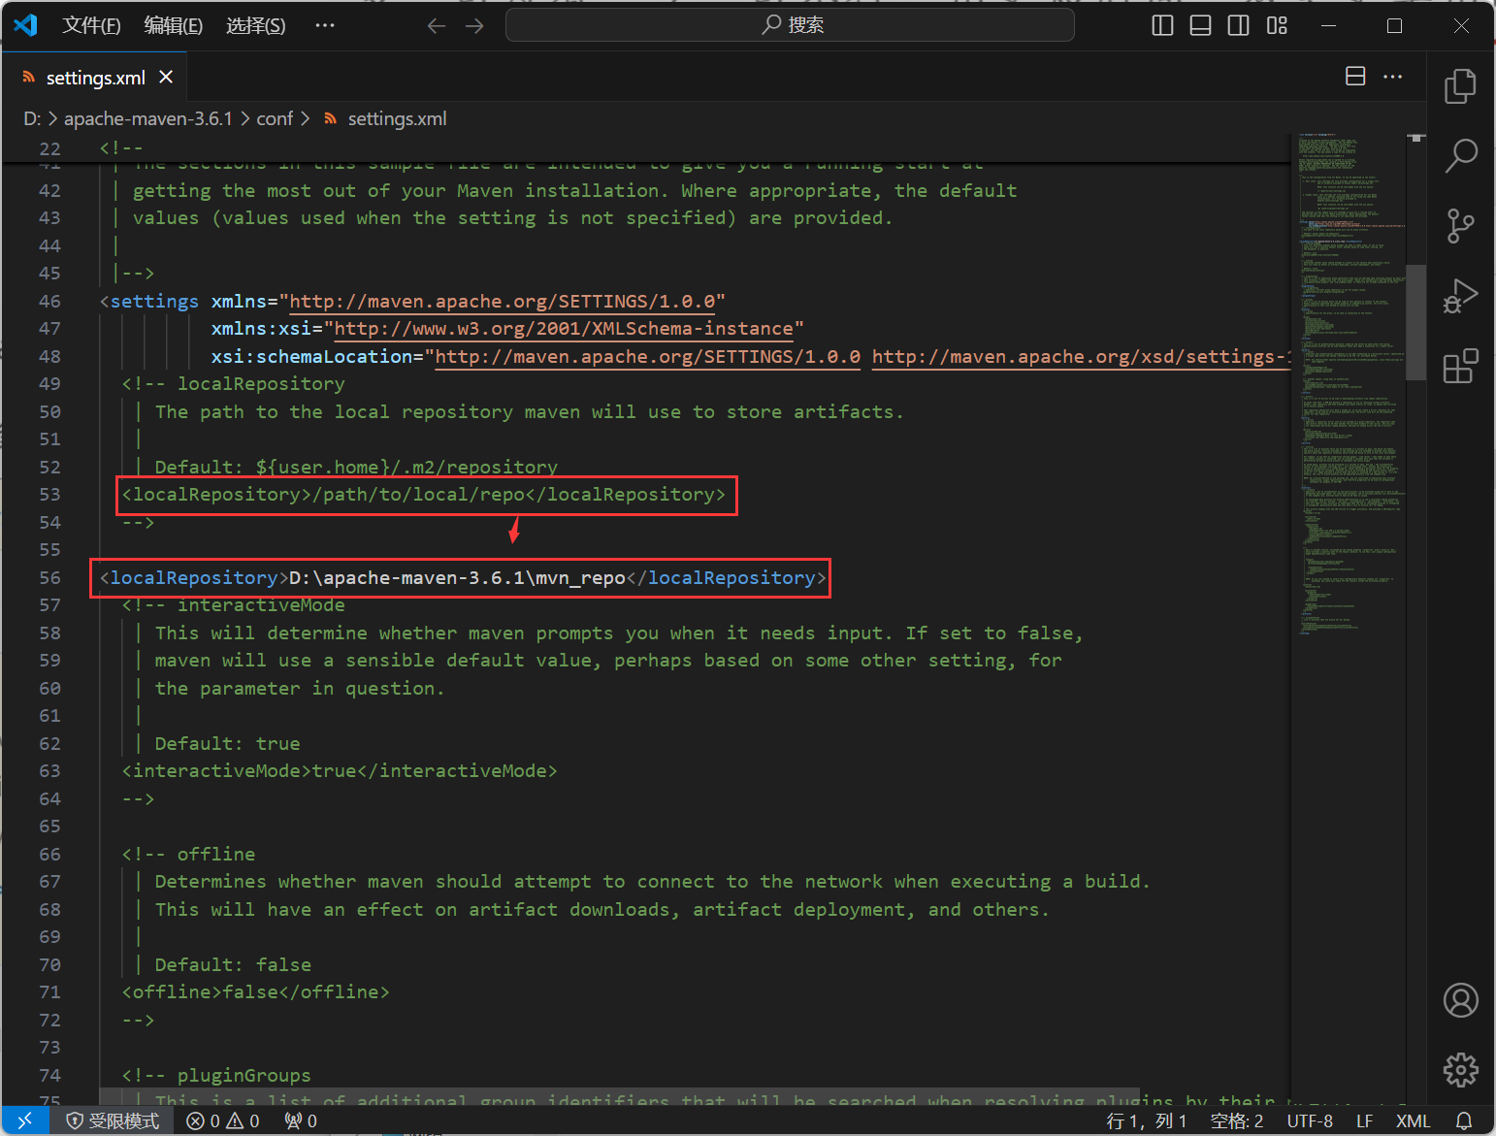This screenshot has width=1496, height=1136.
Task: Click line number 56 in the gutter
Action: (x=49, y=578)
